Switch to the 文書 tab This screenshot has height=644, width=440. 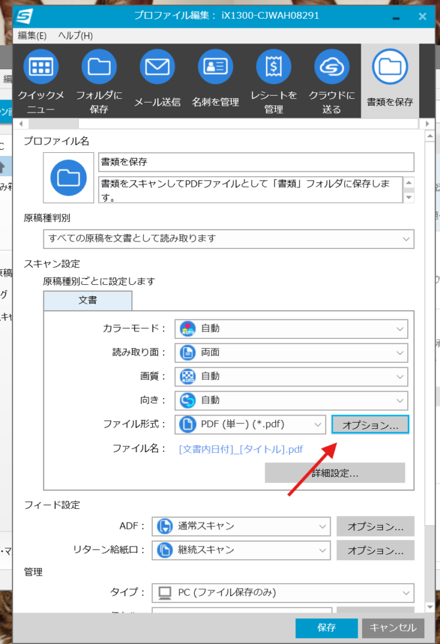87,301
